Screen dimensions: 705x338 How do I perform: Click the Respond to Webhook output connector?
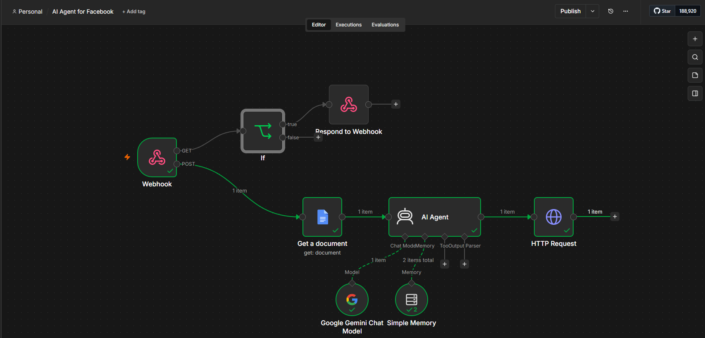pos(369,105)
